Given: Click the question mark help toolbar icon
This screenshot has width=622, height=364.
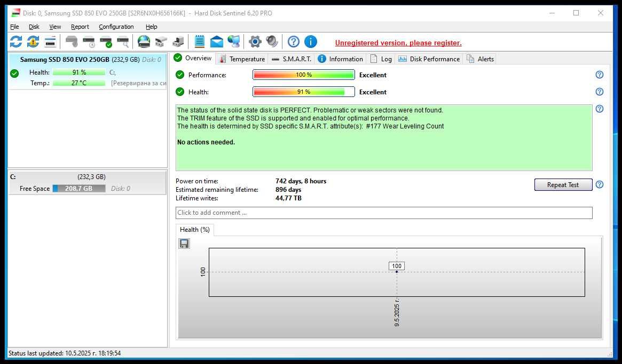Looking at the screenshot, I should tap(294, 41).
